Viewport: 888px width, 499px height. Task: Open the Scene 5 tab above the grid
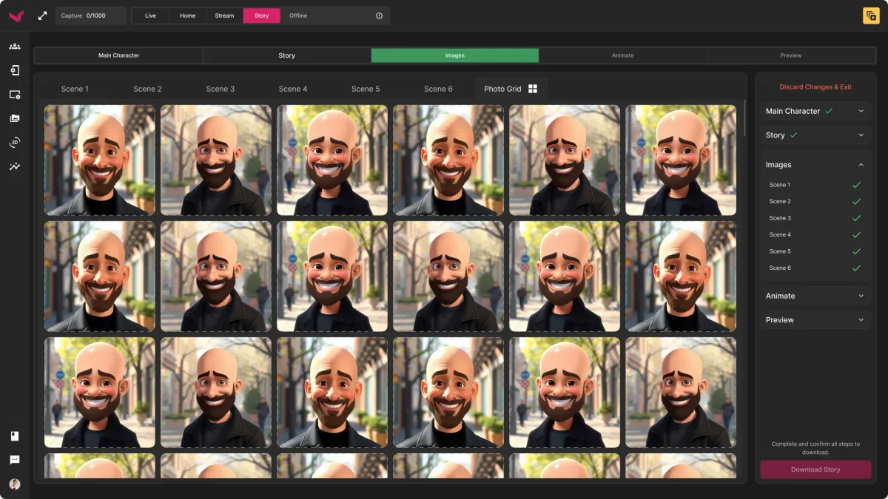[x=366, y=89]
